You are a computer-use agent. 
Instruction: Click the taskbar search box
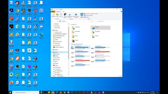tap(26, 92)
